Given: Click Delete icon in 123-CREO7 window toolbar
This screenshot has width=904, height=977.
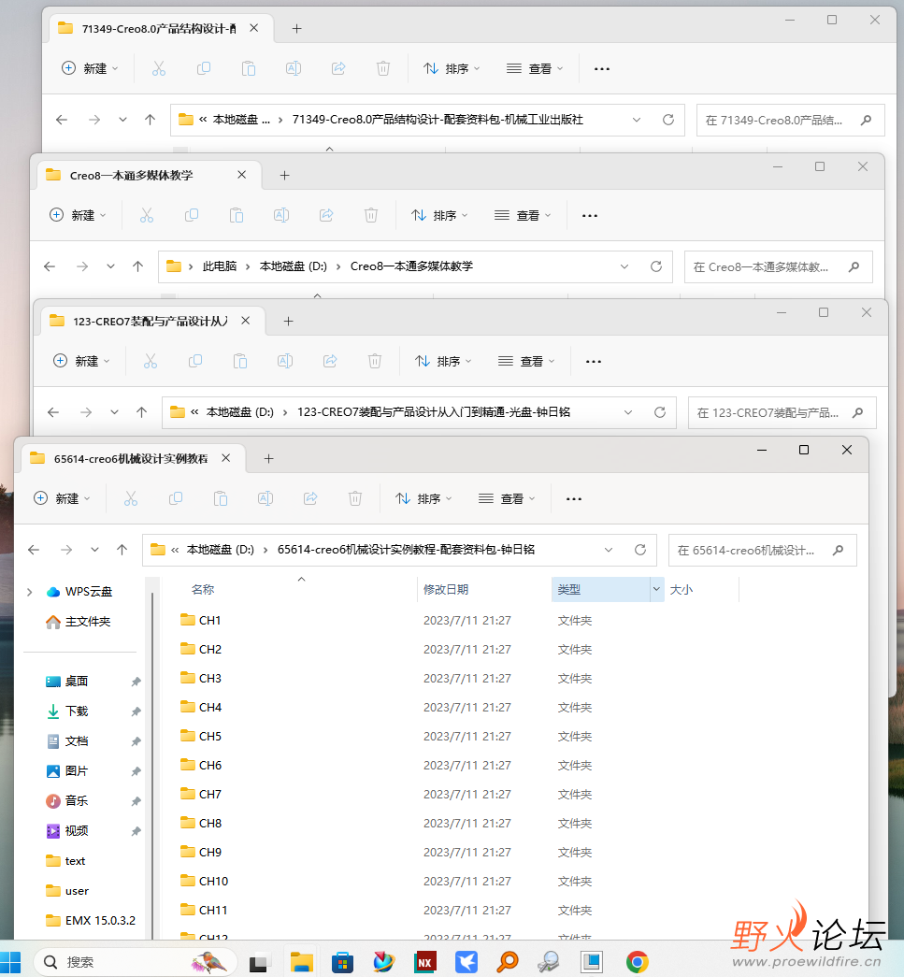Looking at the screenshot, I should [375, 361].
